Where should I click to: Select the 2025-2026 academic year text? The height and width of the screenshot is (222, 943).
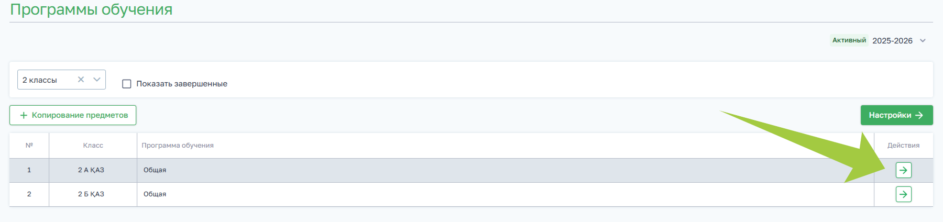click(892, 41)
